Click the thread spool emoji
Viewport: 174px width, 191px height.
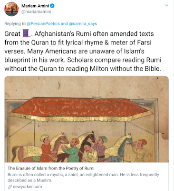pyautogui.click(x=26, y=33)
